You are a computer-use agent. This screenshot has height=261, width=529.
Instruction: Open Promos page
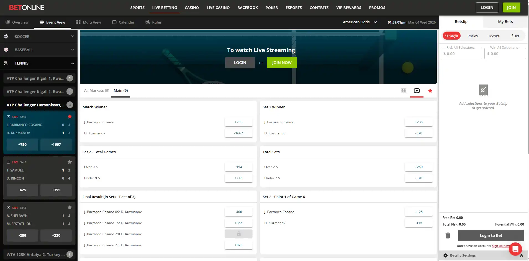point(377,7)
